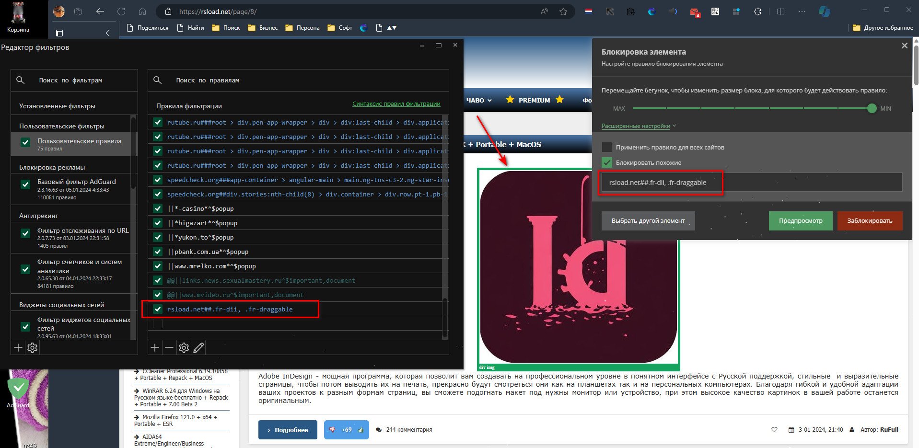Open the 244 comments link
The height and width of the screenshot is (448, 919).
(404, 430)
